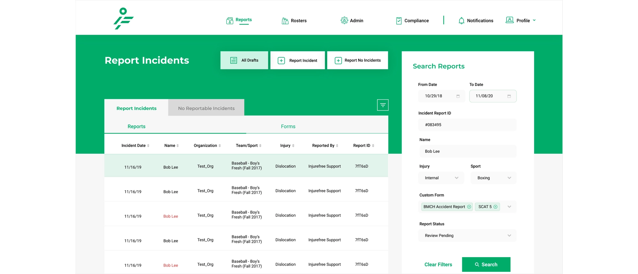
Task: Open the Admin menu item
Action: 357,21
